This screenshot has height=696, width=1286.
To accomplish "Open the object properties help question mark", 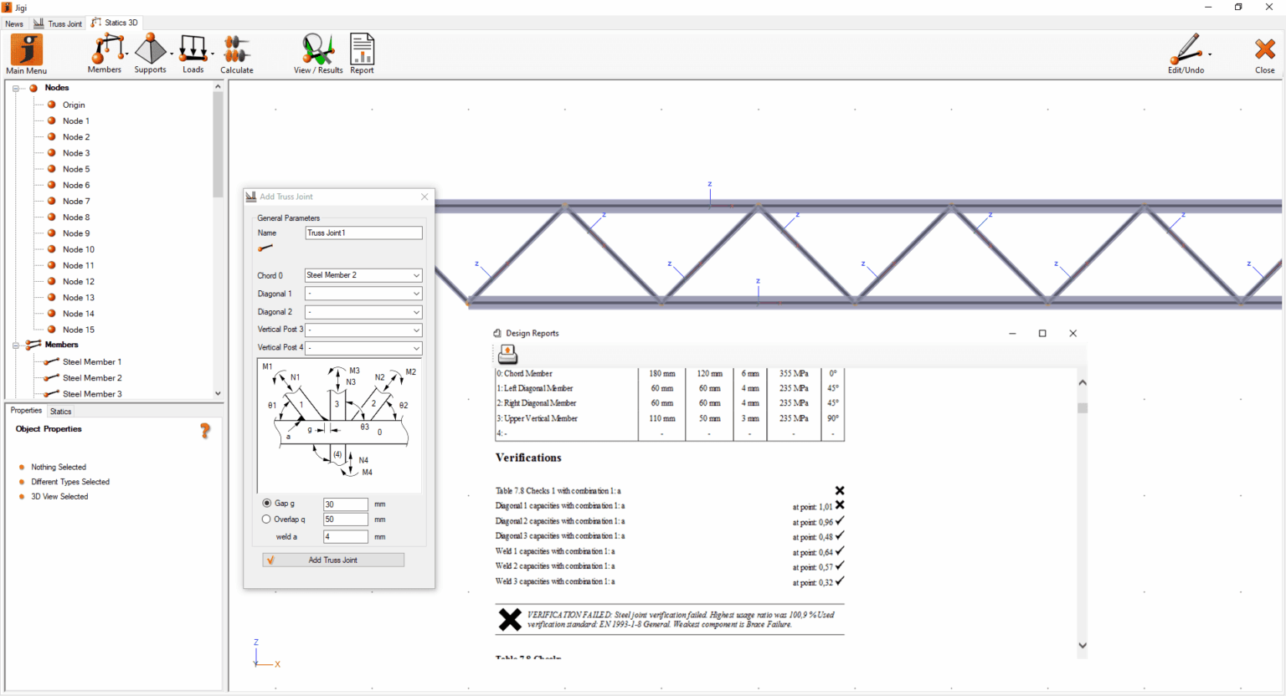I will pyautogui.click(x=205, y=430).
